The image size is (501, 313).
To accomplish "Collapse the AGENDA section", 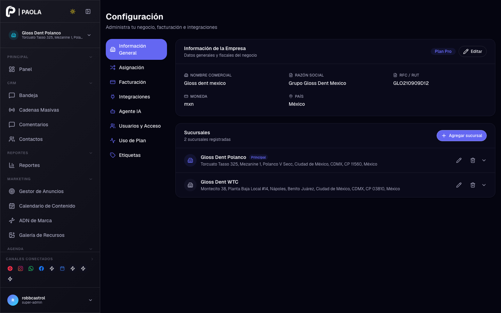I will click(91, 249).
